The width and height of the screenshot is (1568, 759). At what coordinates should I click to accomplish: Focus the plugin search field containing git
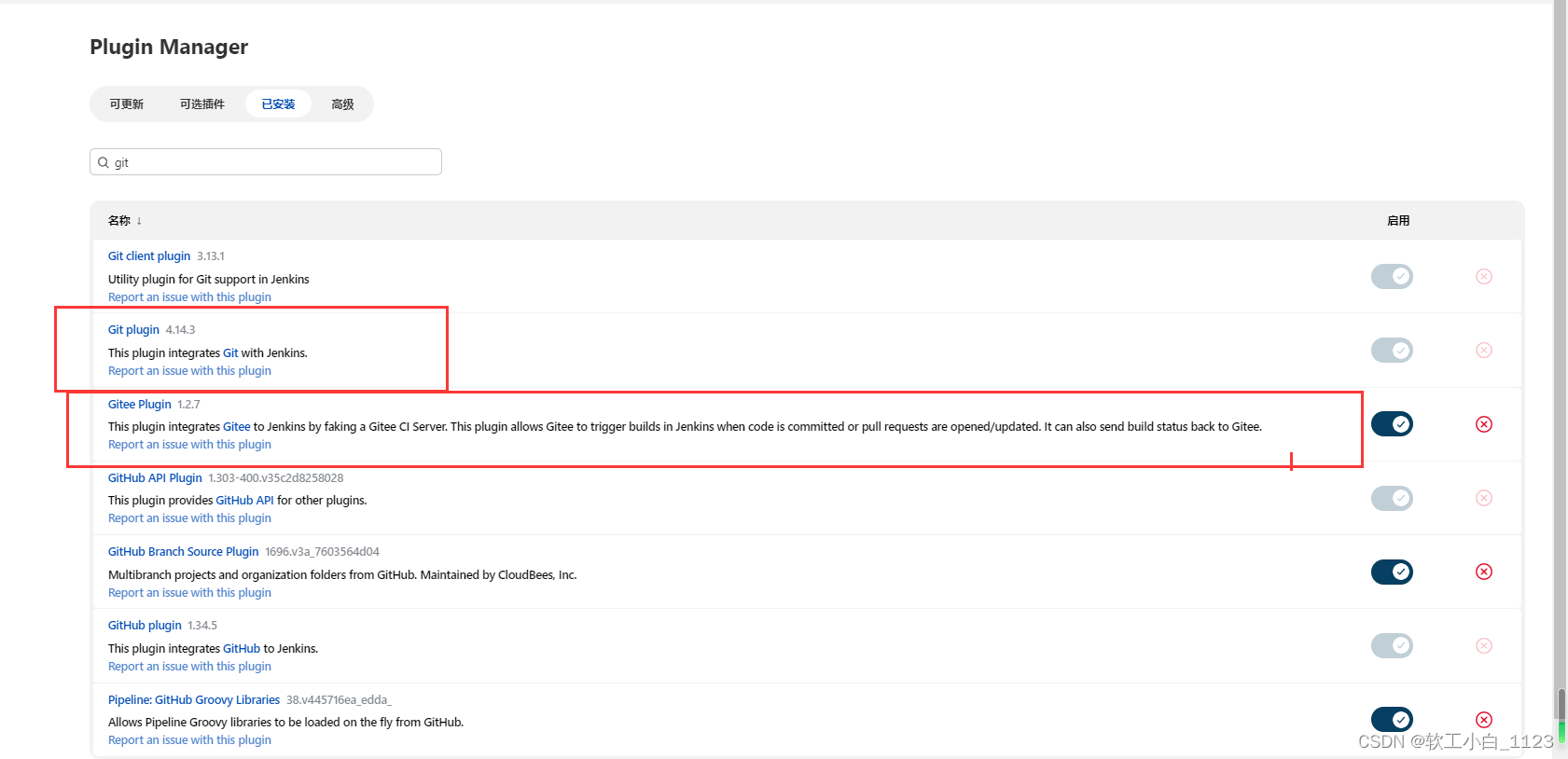[x=266, y=162]
